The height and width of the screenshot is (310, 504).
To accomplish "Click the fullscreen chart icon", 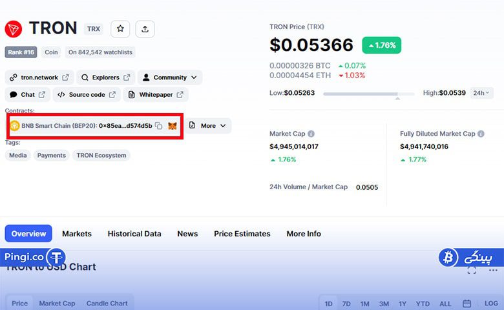I will [x=472, y=271].
